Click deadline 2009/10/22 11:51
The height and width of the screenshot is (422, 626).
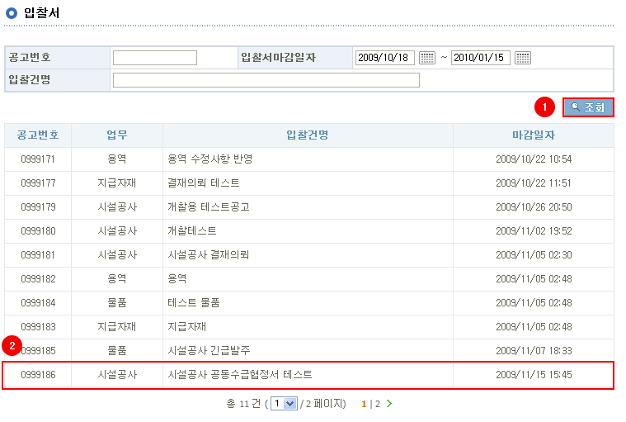pyautogui.click(x=534, y=183)
